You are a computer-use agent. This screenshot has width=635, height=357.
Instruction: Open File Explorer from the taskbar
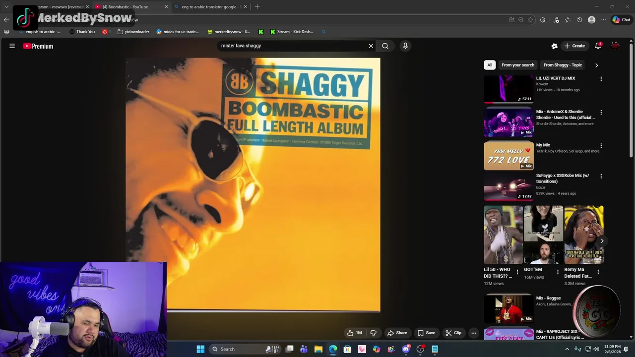pyautogui.click(x=318, y=349)
